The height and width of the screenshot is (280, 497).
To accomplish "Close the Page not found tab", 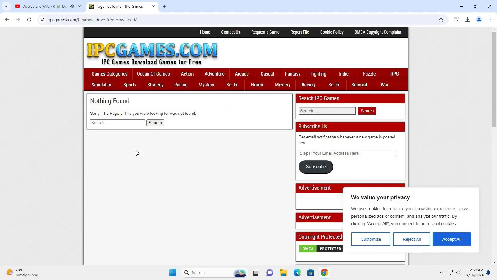I will point(153,6).
